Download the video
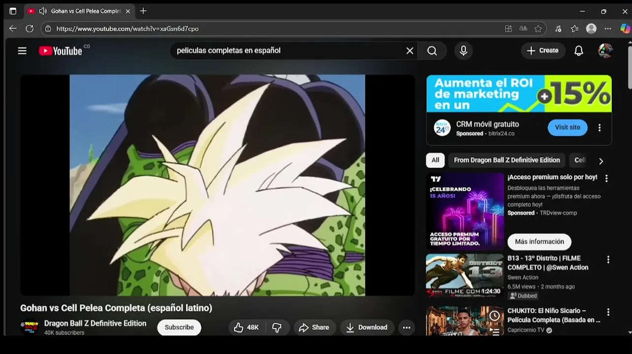 367,327
